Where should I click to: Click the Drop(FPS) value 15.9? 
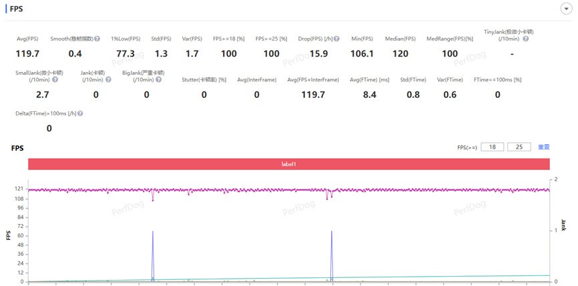[319, 54]
